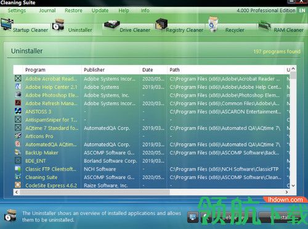
Task: Click the Adobe Refresh Manager row icon
Action: 18,102
